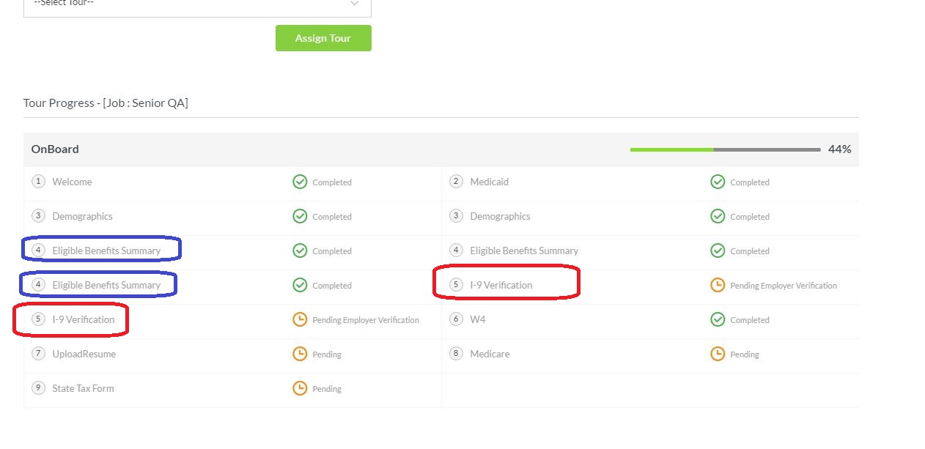
Task: Select the W4 completed checkmark icon
Action: coord(718,319)
